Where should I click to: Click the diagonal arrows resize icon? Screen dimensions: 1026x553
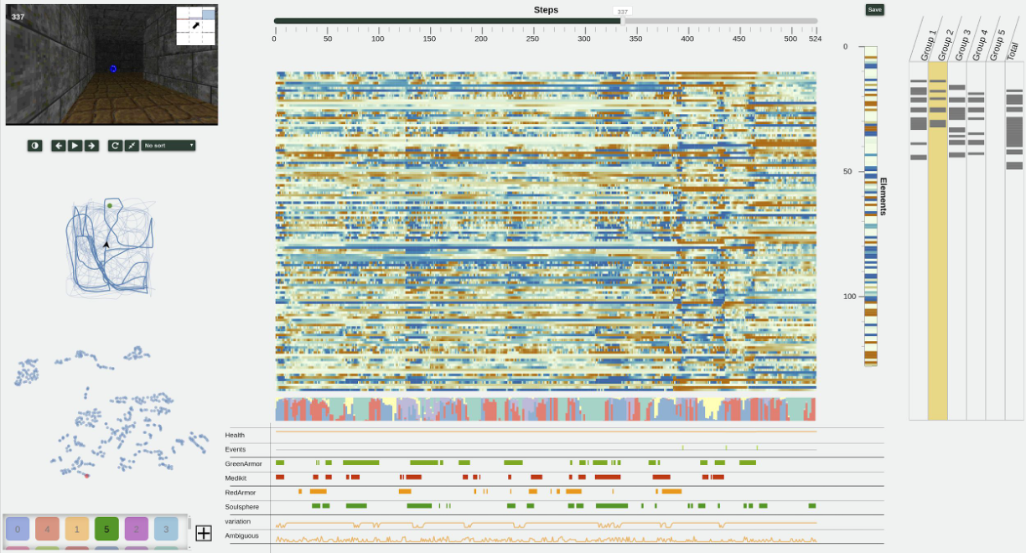click(x=132, y=145)
